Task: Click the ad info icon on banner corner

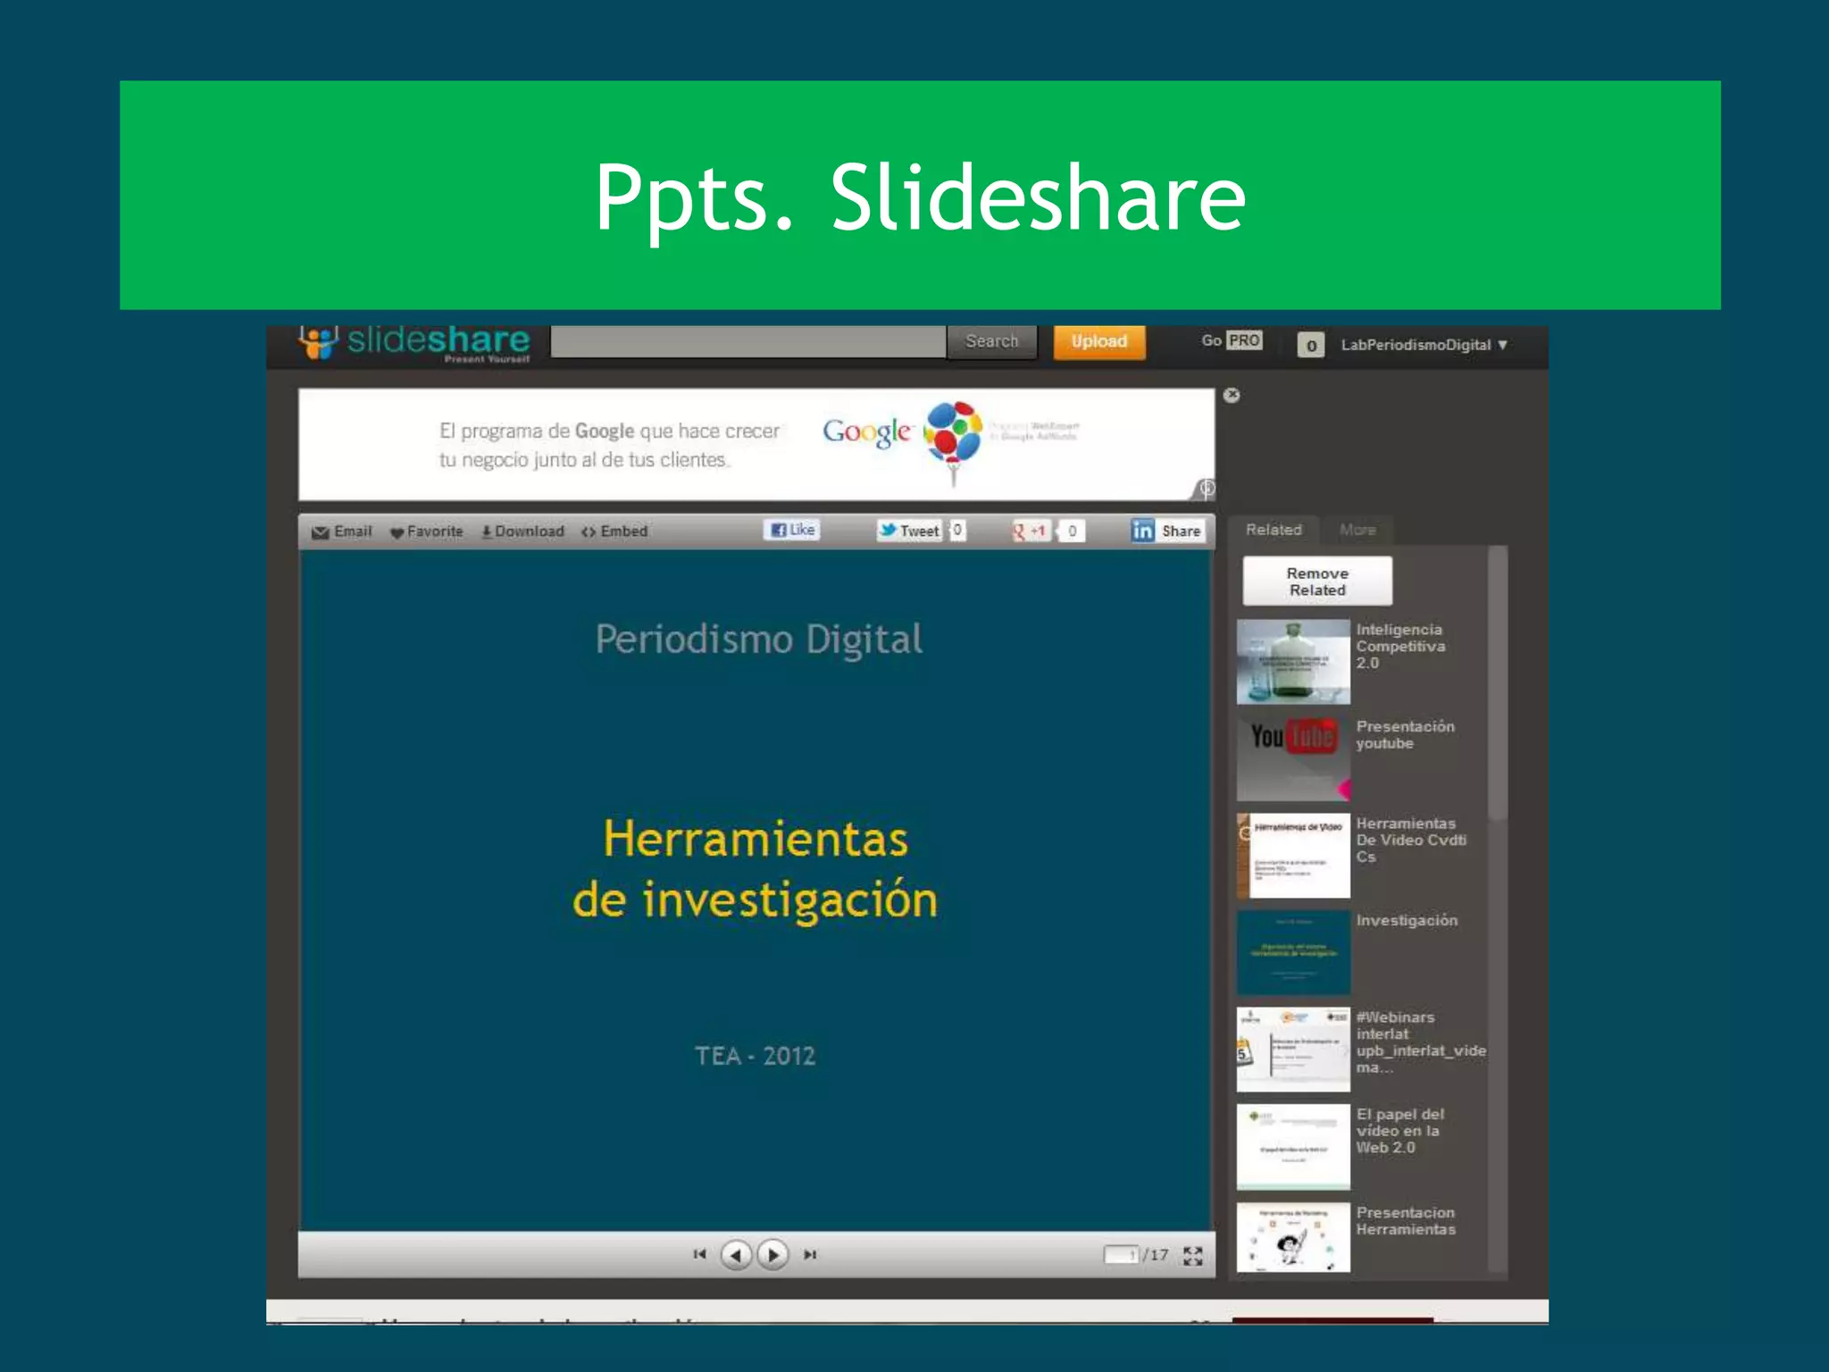Action: [1206, 488]
